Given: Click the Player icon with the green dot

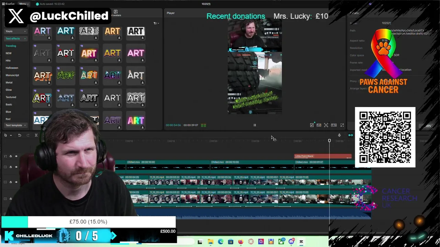Looking at the screenshot, I should 312,125.
